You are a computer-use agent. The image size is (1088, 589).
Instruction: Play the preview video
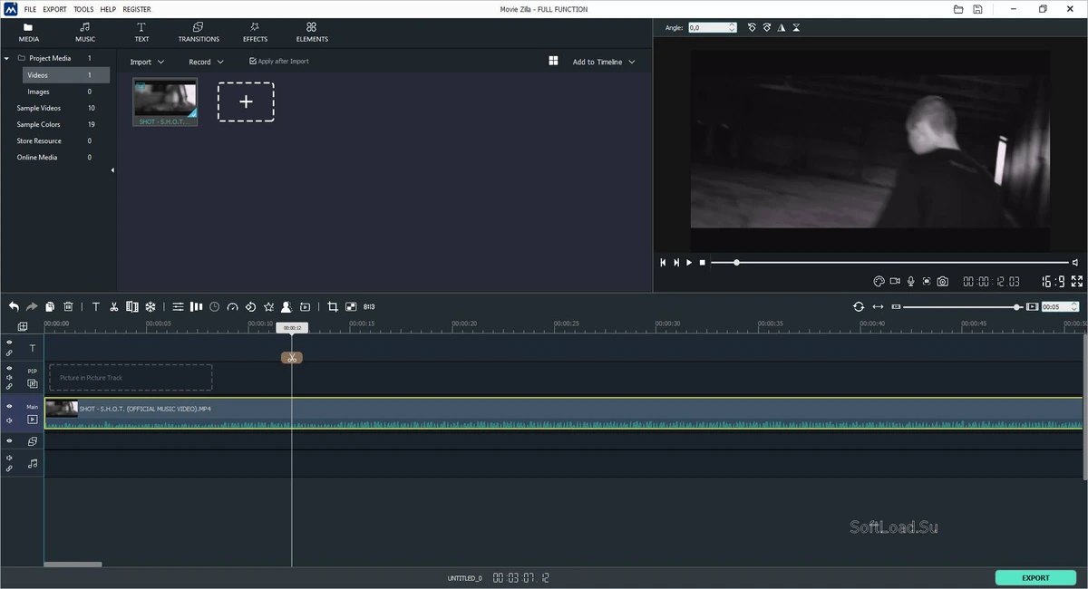point(689,262)
